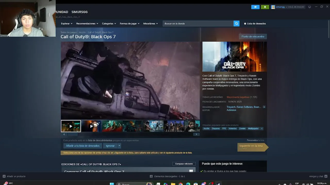Viewport: 330px width, 185px height.
Task: Play the second trailer thumbnail
Action: pos(91,126)
